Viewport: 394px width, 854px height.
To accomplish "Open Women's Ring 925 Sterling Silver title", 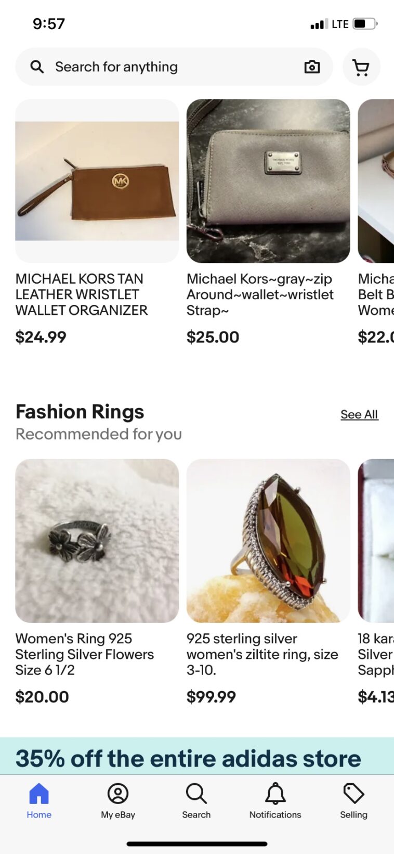I will pos(84,654).
